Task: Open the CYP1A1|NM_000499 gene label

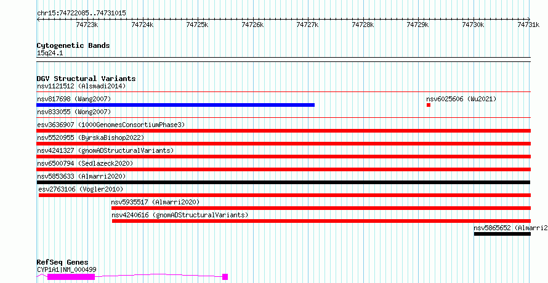Action: pyautogui.click(x=66, y=269)
